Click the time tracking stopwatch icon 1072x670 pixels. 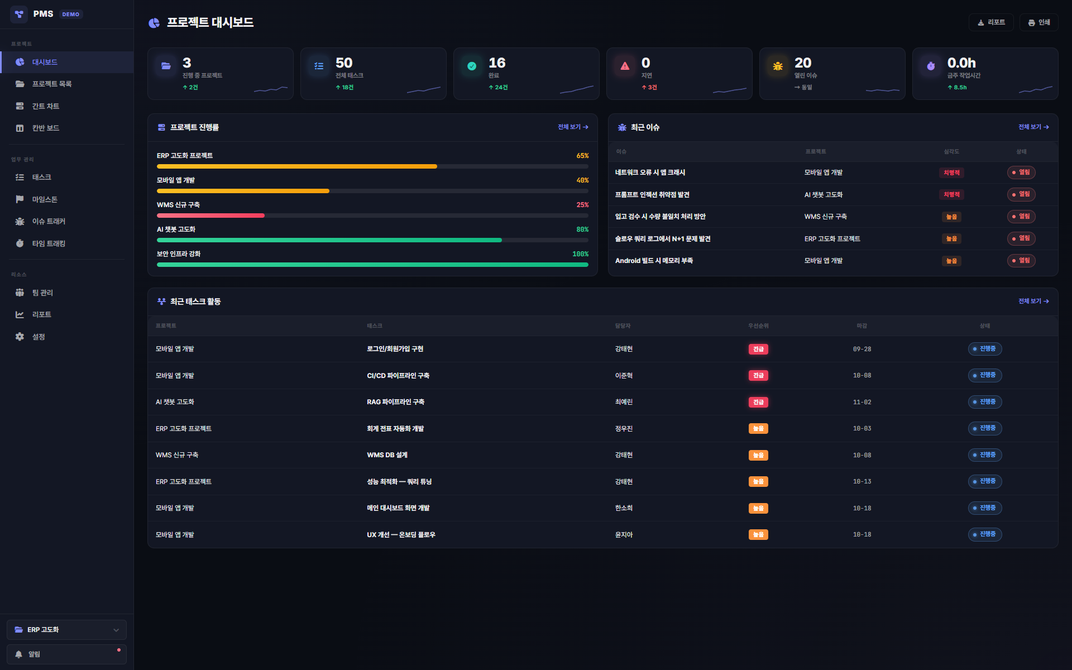click(x=20, y=243)
